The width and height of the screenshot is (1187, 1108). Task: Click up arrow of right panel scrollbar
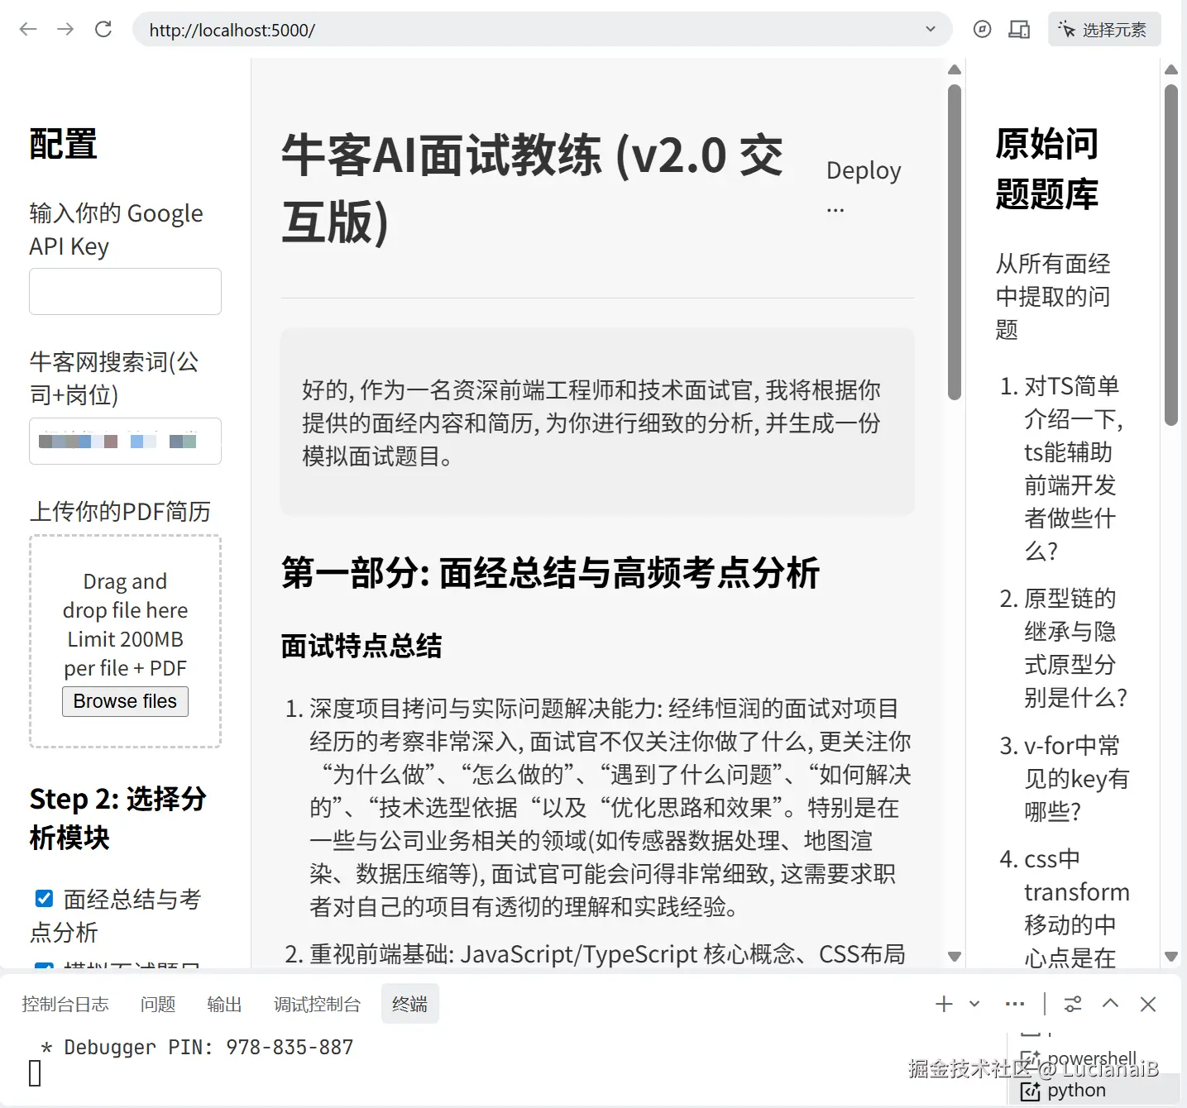[1170, 69]
